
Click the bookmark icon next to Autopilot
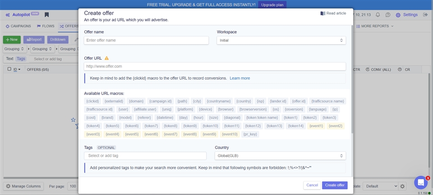[x=46, y=15]
